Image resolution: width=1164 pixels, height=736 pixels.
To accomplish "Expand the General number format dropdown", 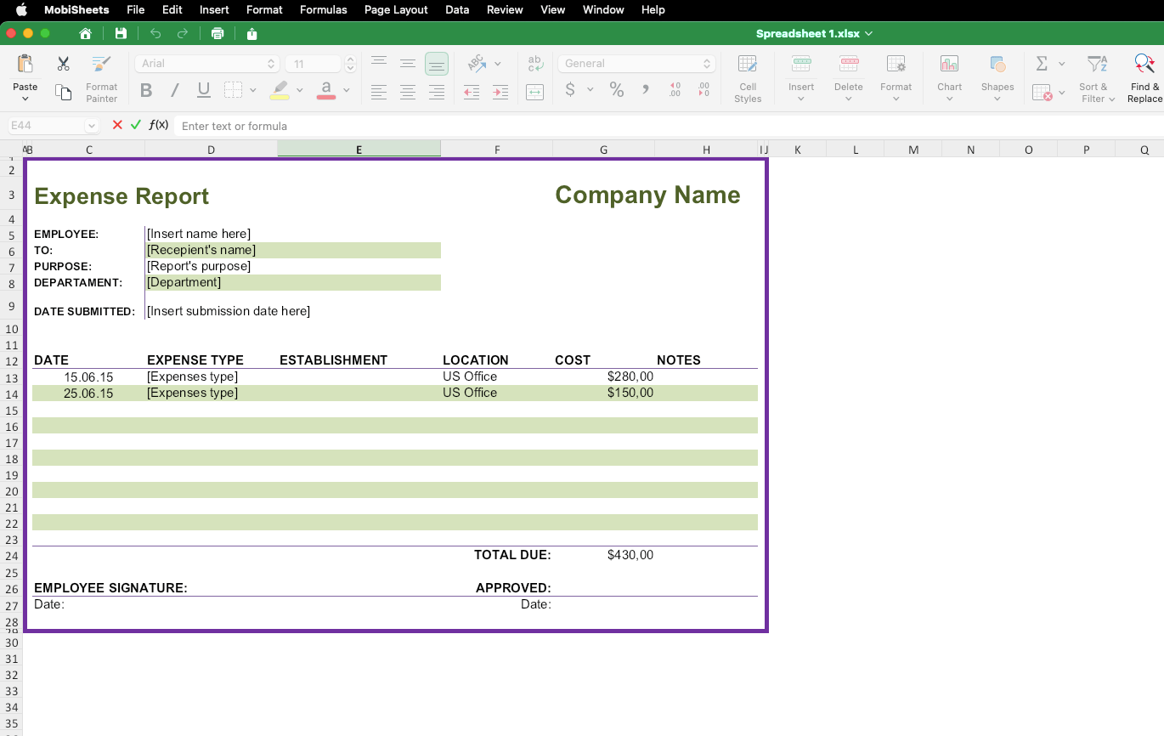I will [636, 64].
